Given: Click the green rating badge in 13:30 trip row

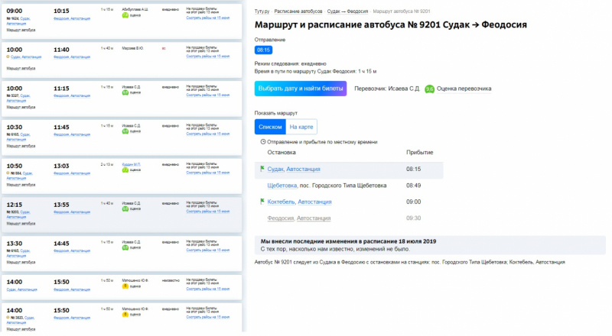Looking at the screenshot, I should coord(125,247).
